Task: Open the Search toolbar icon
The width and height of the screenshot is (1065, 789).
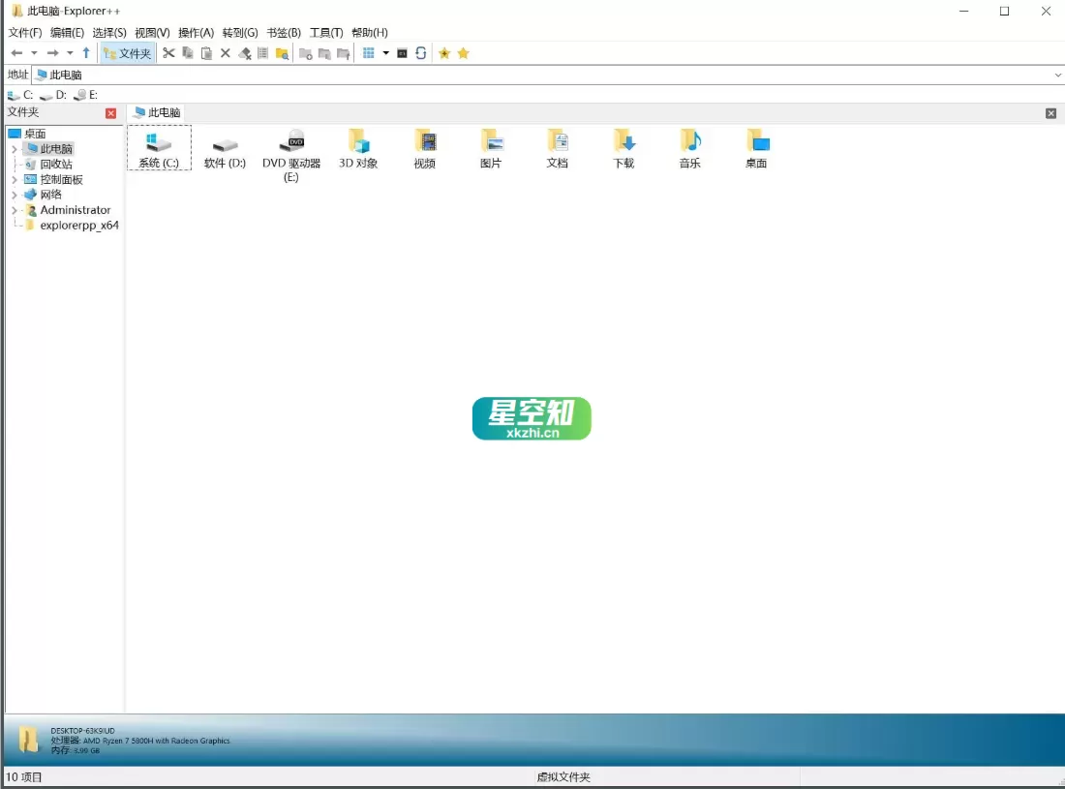Action: click(282, 53)
